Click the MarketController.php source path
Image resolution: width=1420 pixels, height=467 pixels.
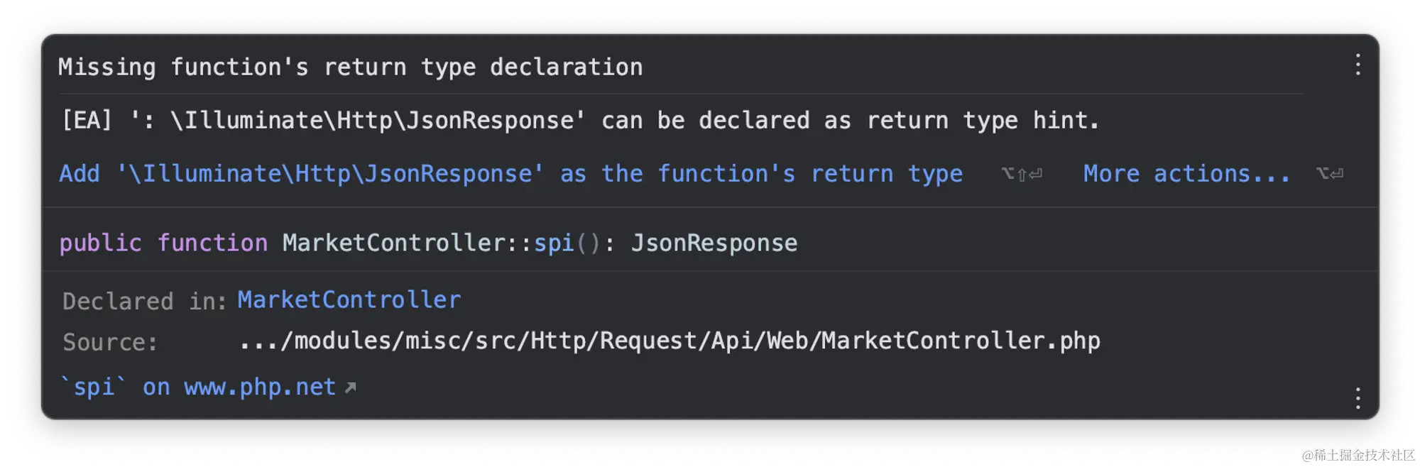[670, 341]
